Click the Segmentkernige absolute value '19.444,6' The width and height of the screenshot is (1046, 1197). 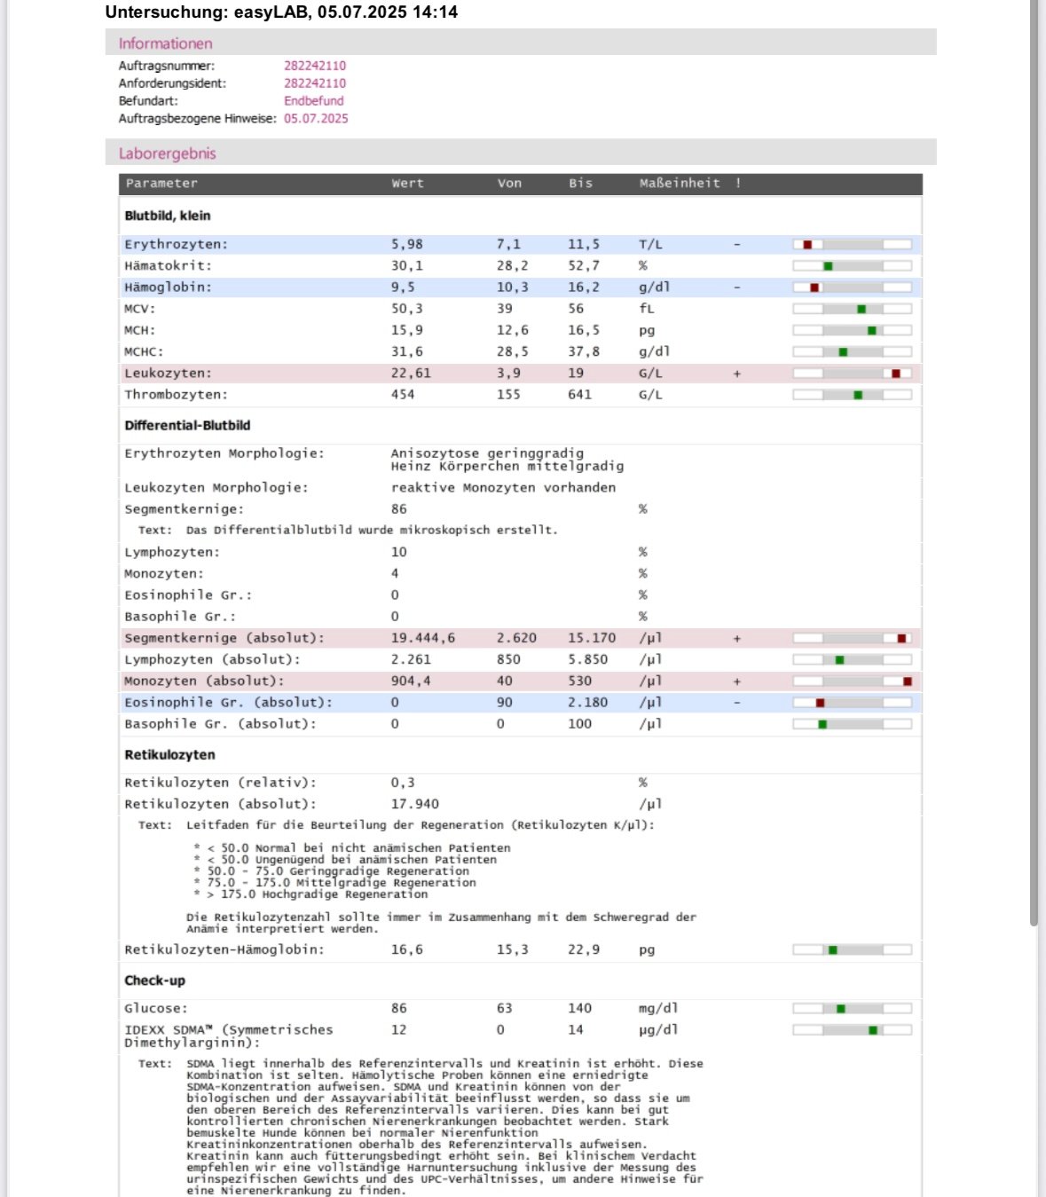tap(423, 639)
